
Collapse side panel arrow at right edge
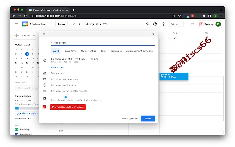click(x=223, y=130)
